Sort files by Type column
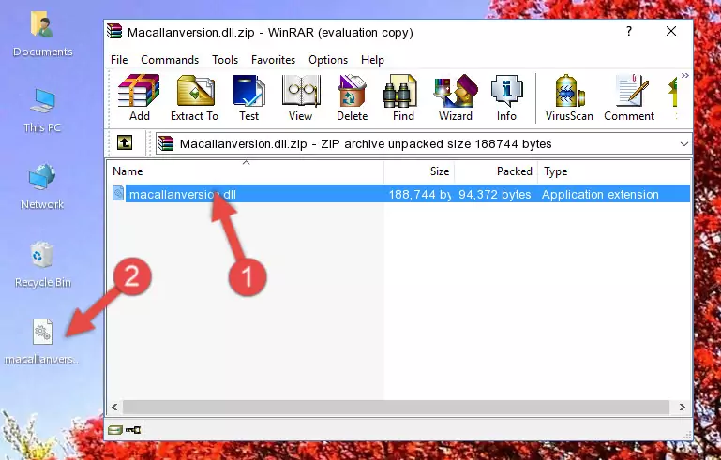The width and height of the screenshot is (721, 460). click(x=614, y=171)
